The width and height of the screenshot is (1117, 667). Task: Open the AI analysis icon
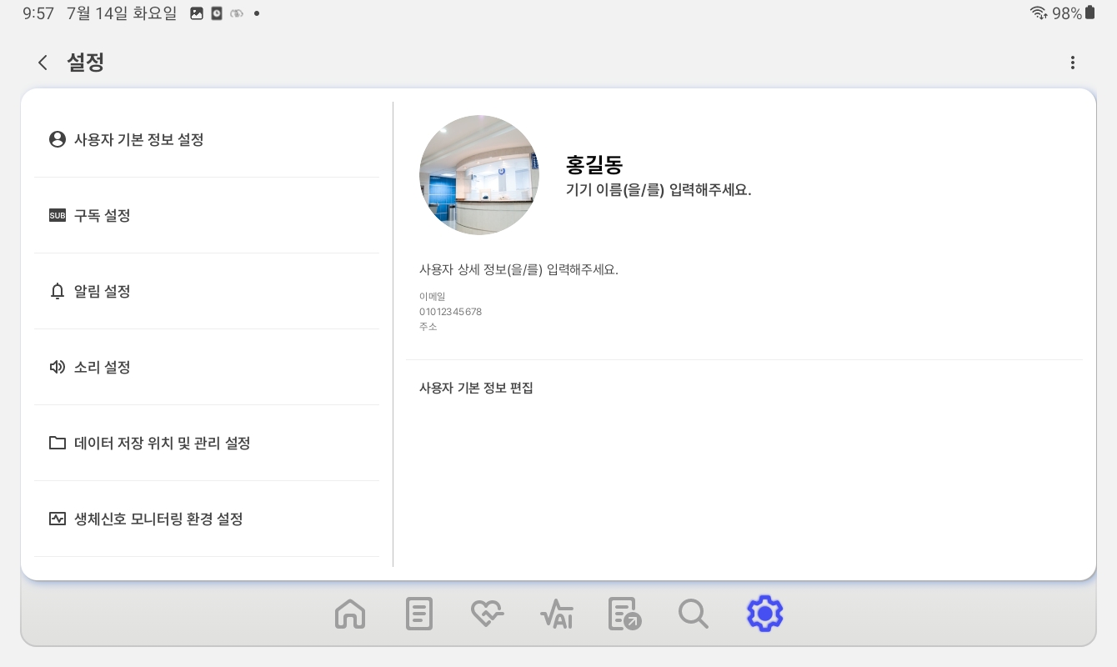(556, 614)
